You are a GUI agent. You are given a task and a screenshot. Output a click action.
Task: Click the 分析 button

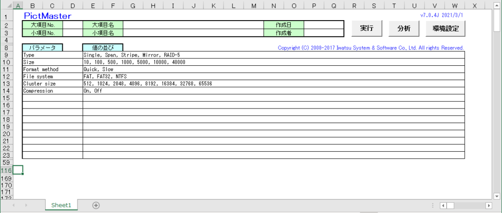404,28
